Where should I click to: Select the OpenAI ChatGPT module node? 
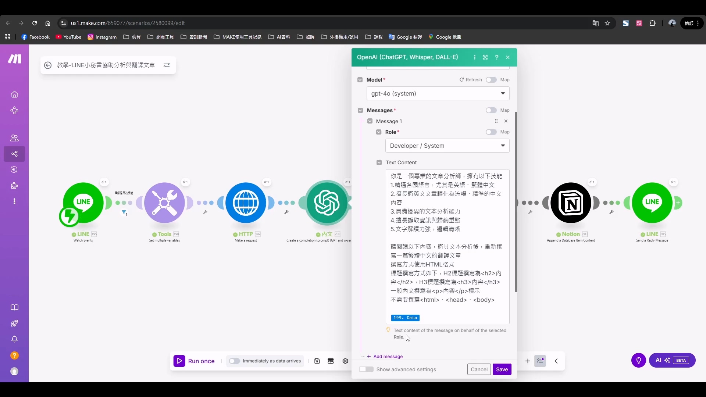pyautogui.click(x=327, y=203)
